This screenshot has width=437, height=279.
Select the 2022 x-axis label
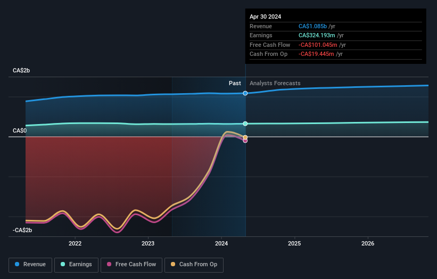pyautogui.click(x=75, y=244)
